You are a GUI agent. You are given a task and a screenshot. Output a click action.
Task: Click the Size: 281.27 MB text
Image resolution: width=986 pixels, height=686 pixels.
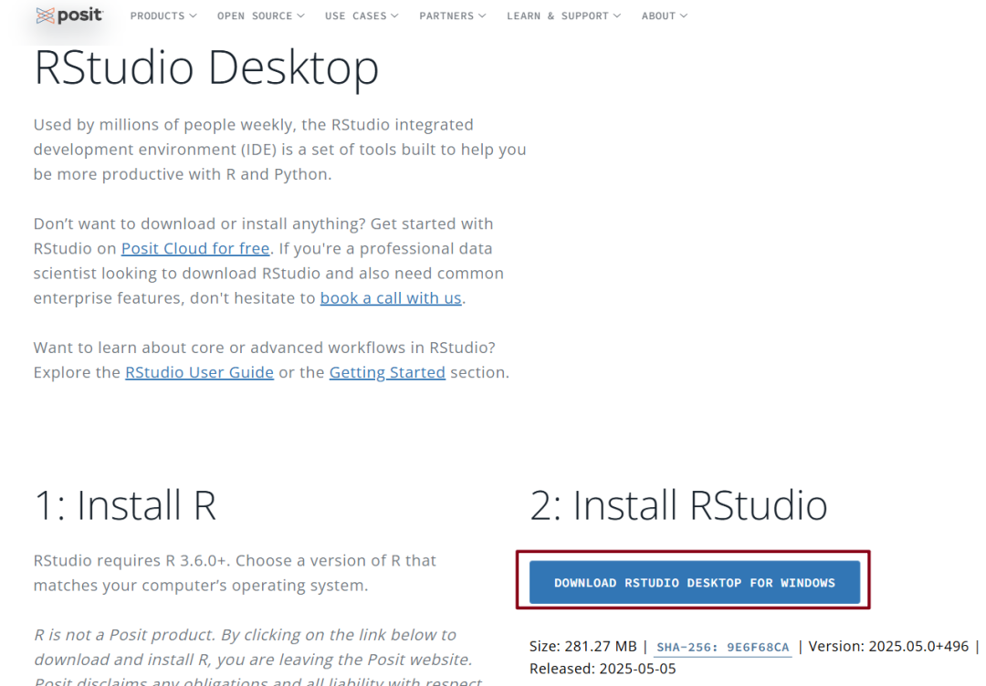point(582,647)
